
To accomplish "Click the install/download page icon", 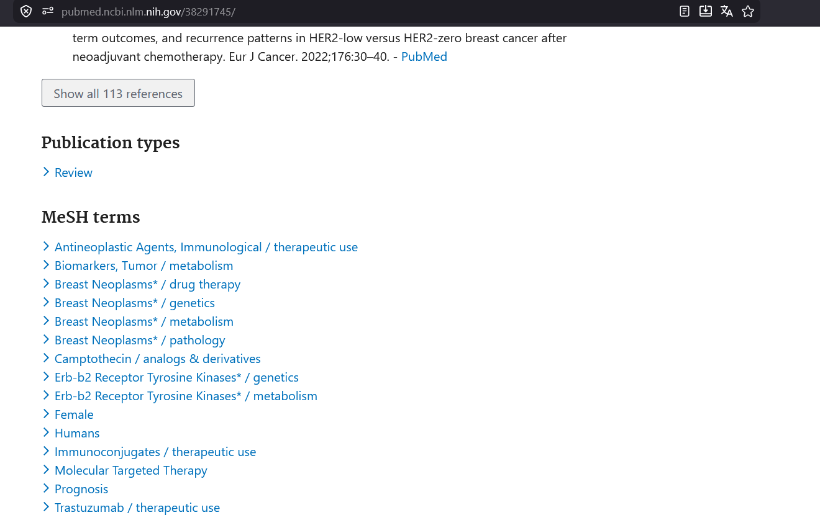I will tap(706, 11).
